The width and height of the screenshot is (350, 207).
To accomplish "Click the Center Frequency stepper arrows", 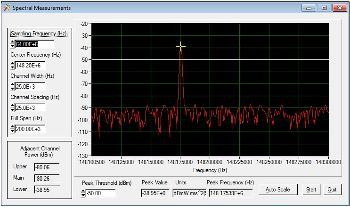I will pos(12,66).
